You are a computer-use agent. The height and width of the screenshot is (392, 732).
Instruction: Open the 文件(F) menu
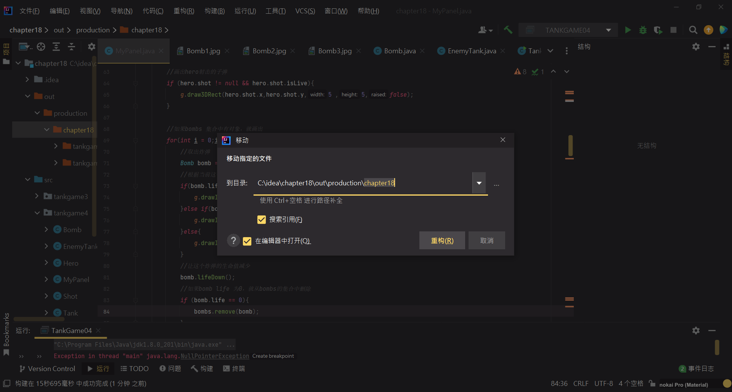coord(29,11)
